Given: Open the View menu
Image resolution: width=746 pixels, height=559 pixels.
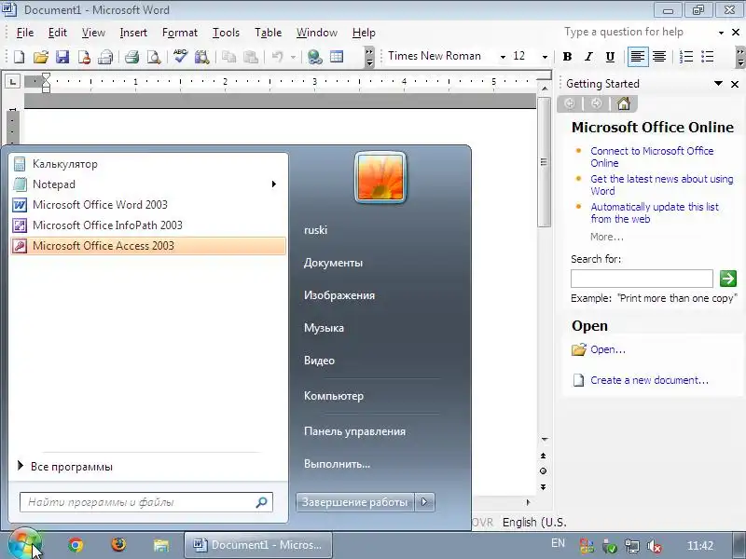Looking at the screenshot, I should tap(93, 33).
